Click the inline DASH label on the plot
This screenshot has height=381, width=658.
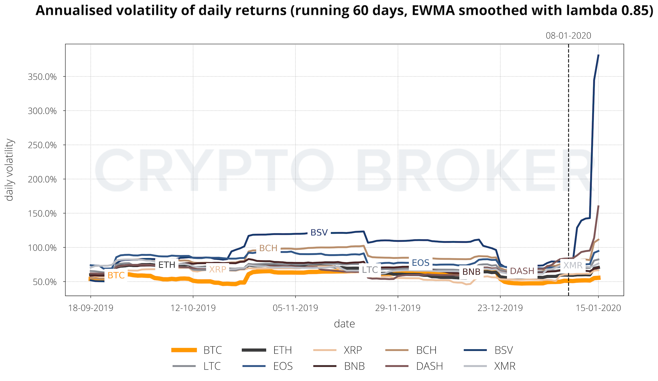coord(522,271)
